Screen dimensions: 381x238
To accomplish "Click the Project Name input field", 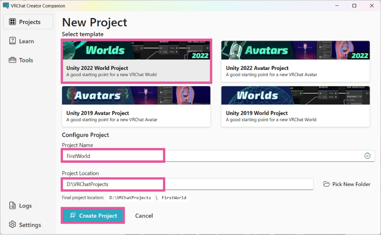I will [x=218, y=156].
